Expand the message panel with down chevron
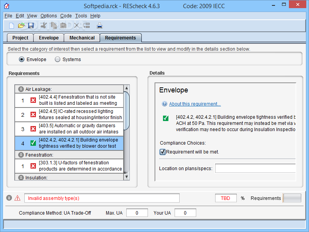This screenshot has height=232, width=309. point(9,198)
